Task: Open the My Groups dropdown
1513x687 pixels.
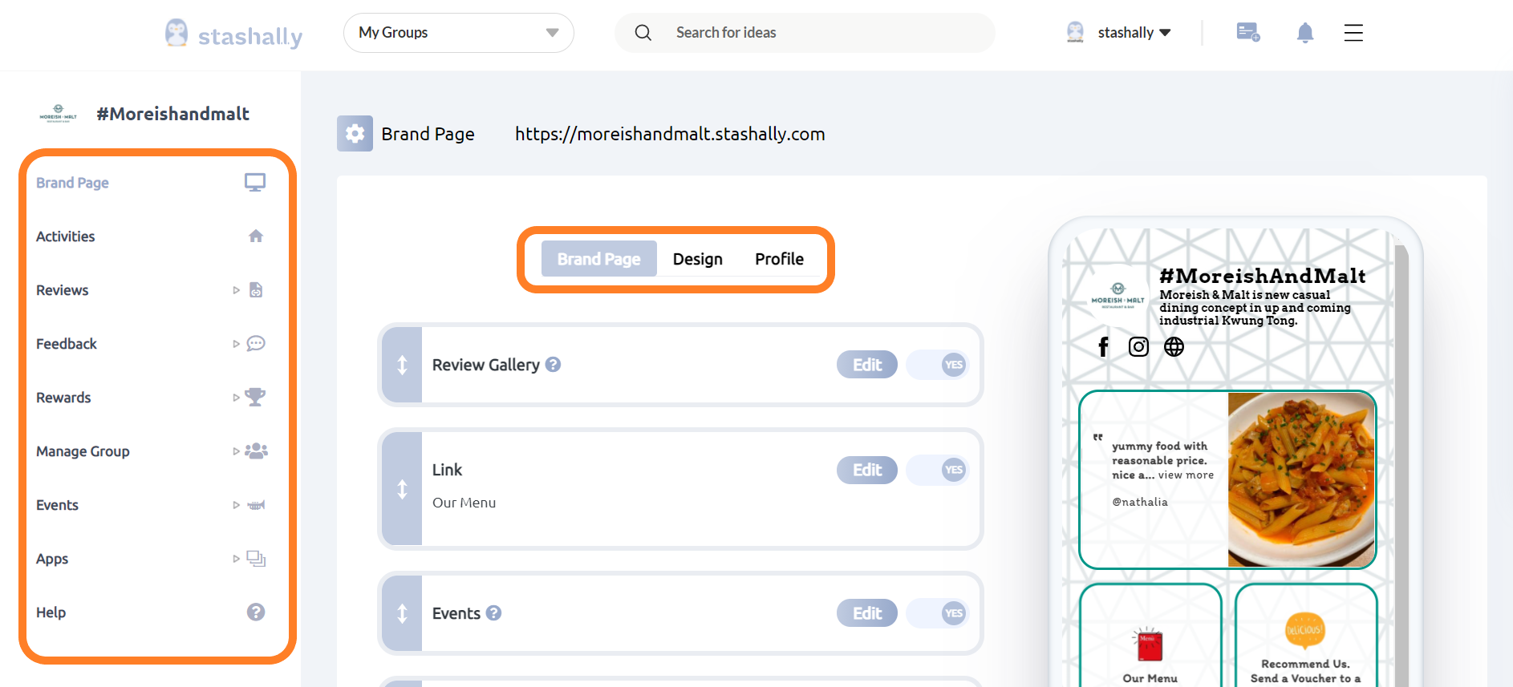Action: pyautogui.click(x=458, y=33)
